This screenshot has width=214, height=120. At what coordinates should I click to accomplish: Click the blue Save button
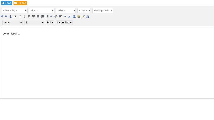click(6, 3)
